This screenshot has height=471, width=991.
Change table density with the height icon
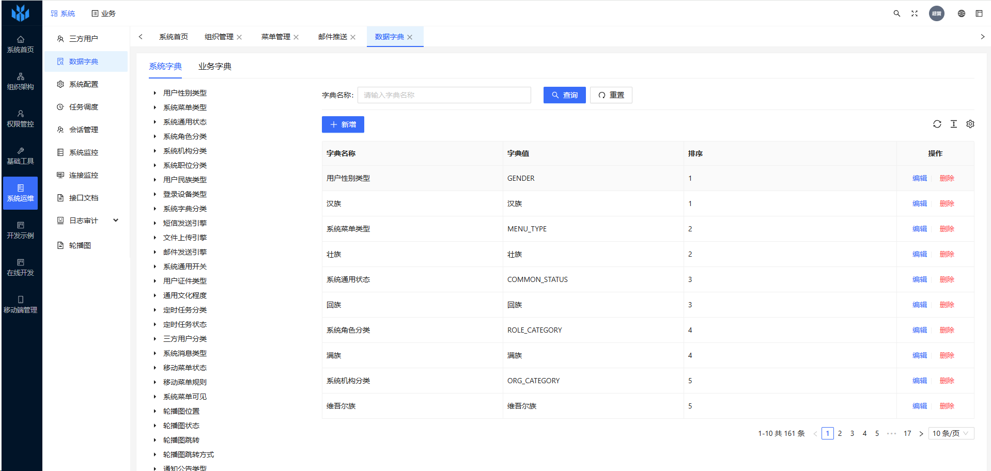point(953,124)
